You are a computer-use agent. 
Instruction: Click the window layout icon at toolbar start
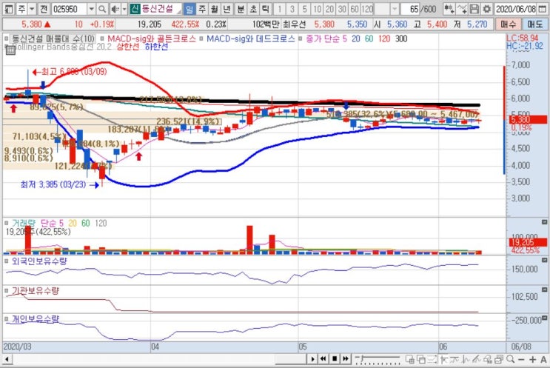pos(9,9)
